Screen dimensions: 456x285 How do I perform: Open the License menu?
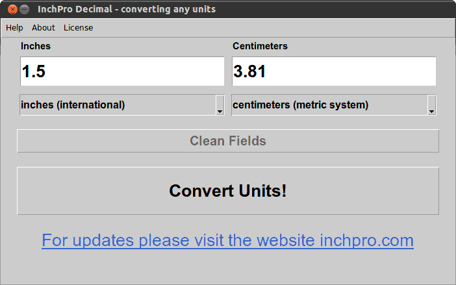click(x=78, y=28)
